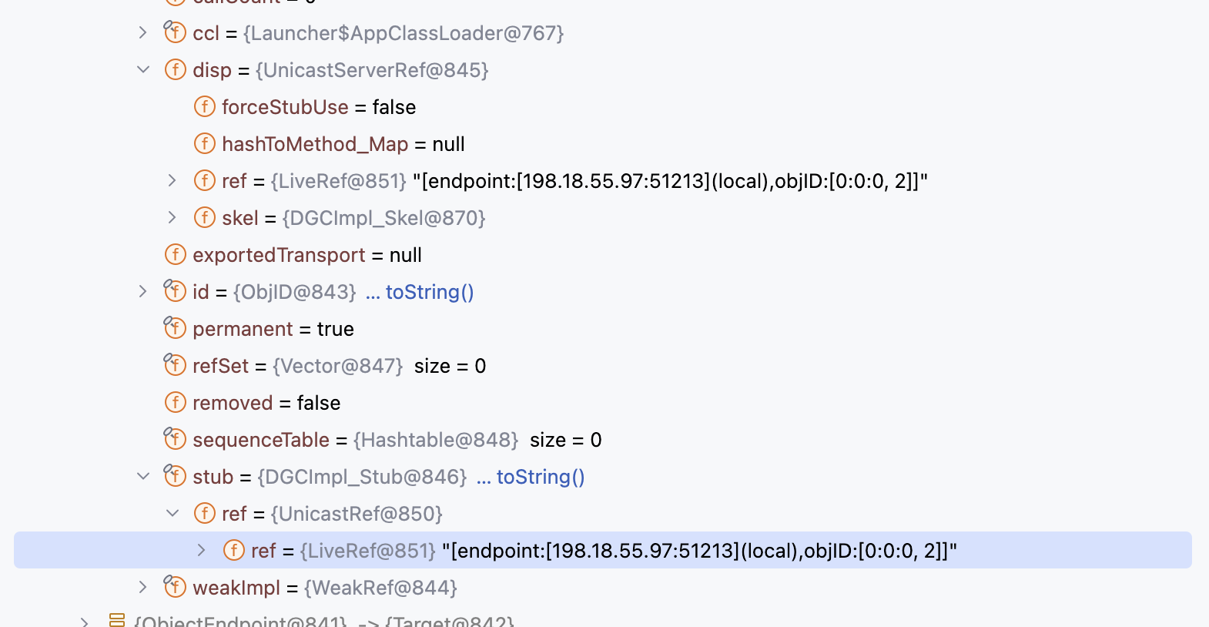Click the object icon of ObjectEndpoint@841 entry
Viewport: 1209px width, 627px height.
click(117, 621)
